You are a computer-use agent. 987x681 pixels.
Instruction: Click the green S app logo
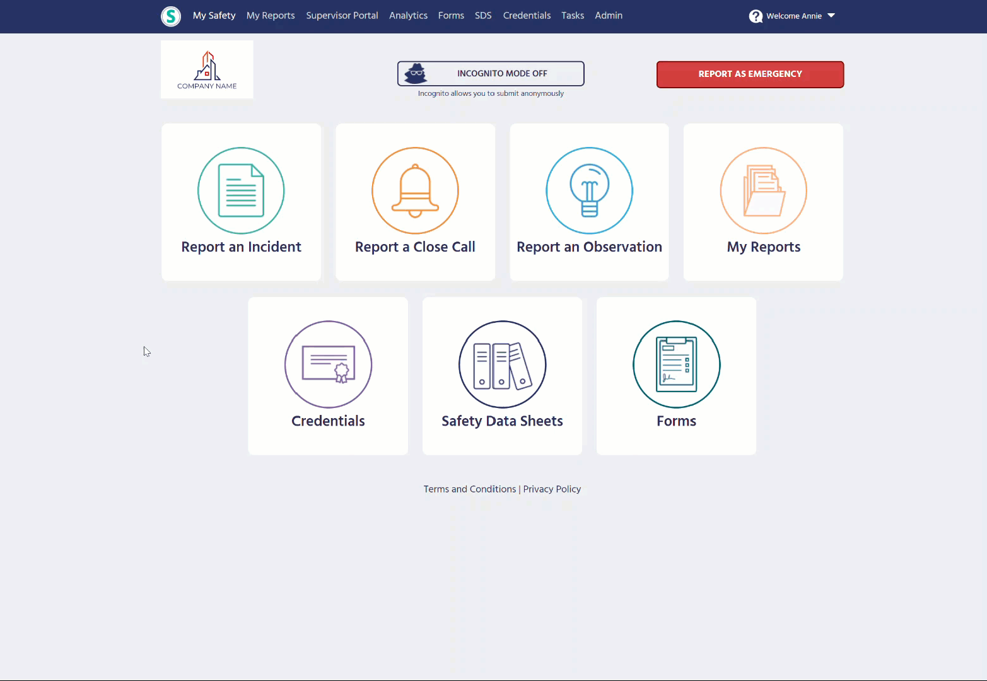click(171, 16)
